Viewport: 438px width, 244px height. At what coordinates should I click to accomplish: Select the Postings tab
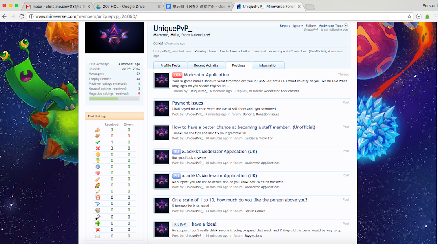point(238,65)
